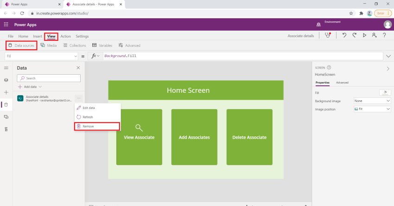This screenshot has height=206, width=394.
Task: Choose Edit data from the context menu
Action: coord(97,108)
